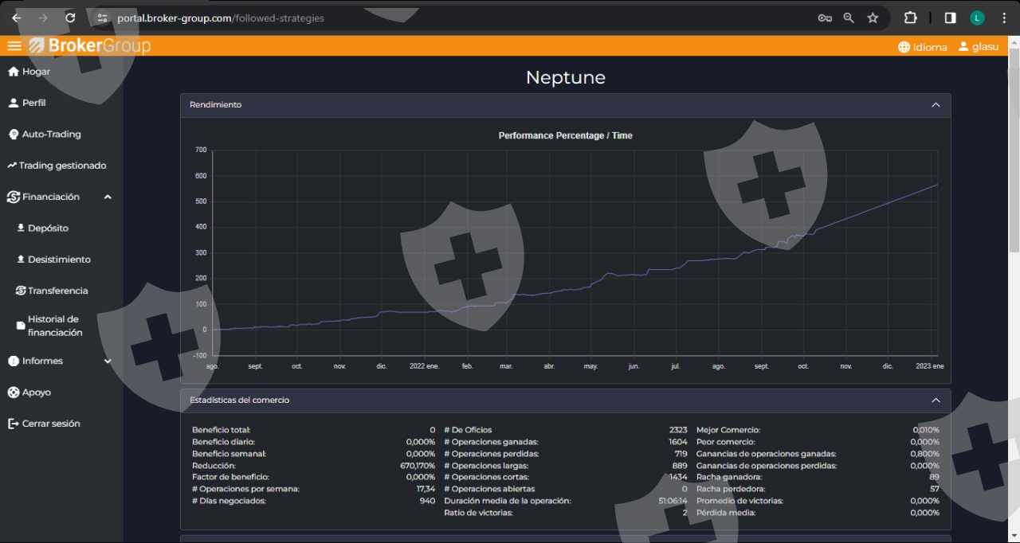This screenshot has width=1020, height=543.
Task: Collapse the Estadísticas del comercio panel
Action: [936, 400]
